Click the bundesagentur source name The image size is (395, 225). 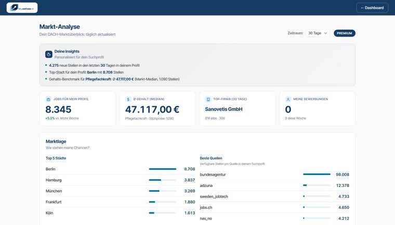tap(213, 174)
